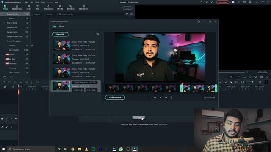Select the second clip thumbnail in list
This screenshot has height=152, width=271.
[x=61, y=59]
